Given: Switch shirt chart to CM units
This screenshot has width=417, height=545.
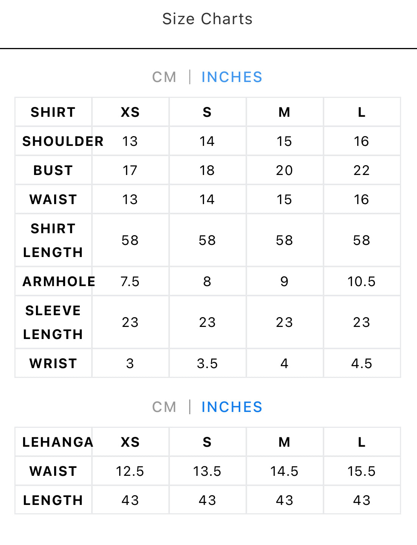Looking at the screenshot, I should pos(164,77).
